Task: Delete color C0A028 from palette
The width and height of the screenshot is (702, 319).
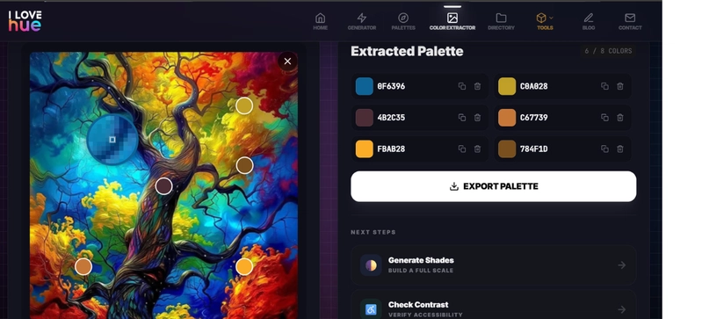Action: click(x=619, y=86)
